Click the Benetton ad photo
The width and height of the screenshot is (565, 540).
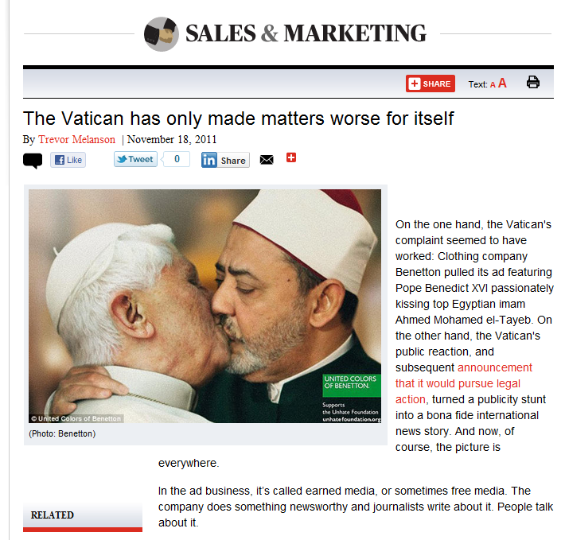205,306
